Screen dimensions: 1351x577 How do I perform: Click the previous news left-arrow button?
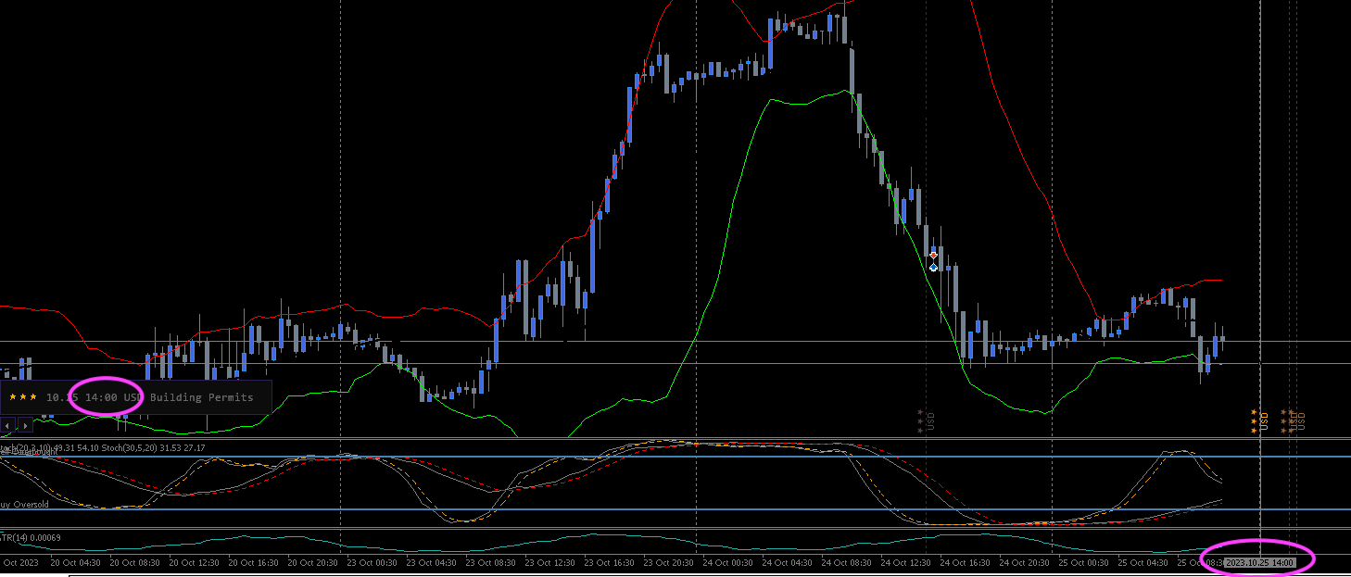coord(7,425)
